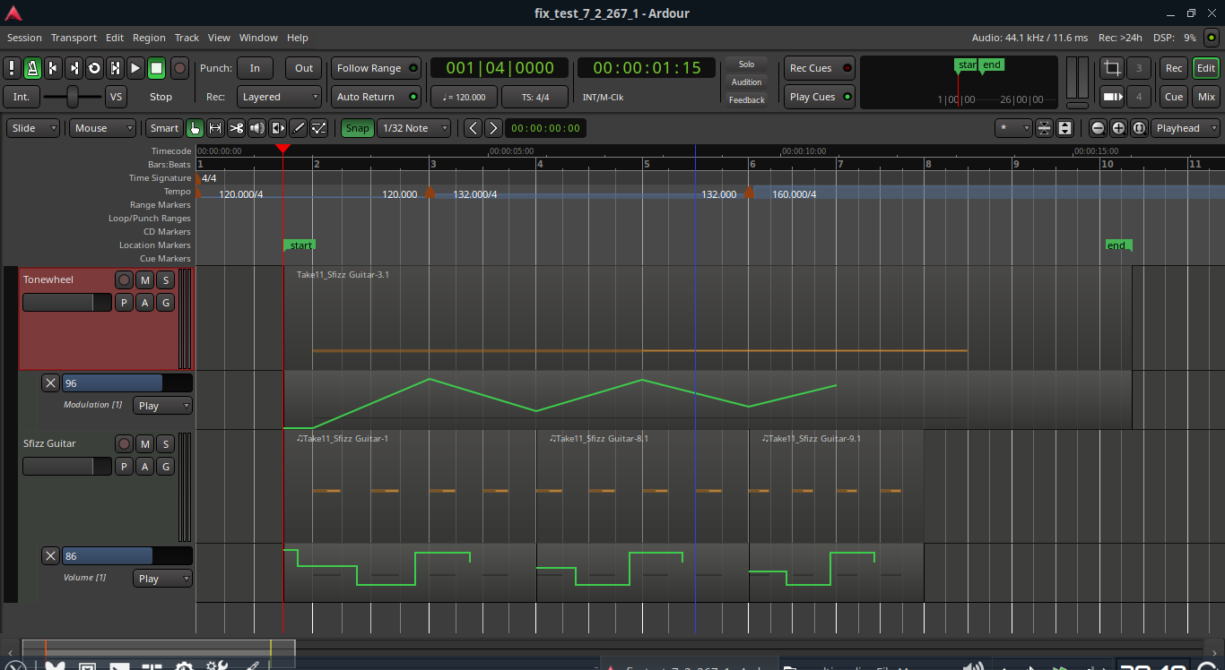Click the Follow Range button
The height and width of the screenshot is (670, 1225).
(376, 68)
